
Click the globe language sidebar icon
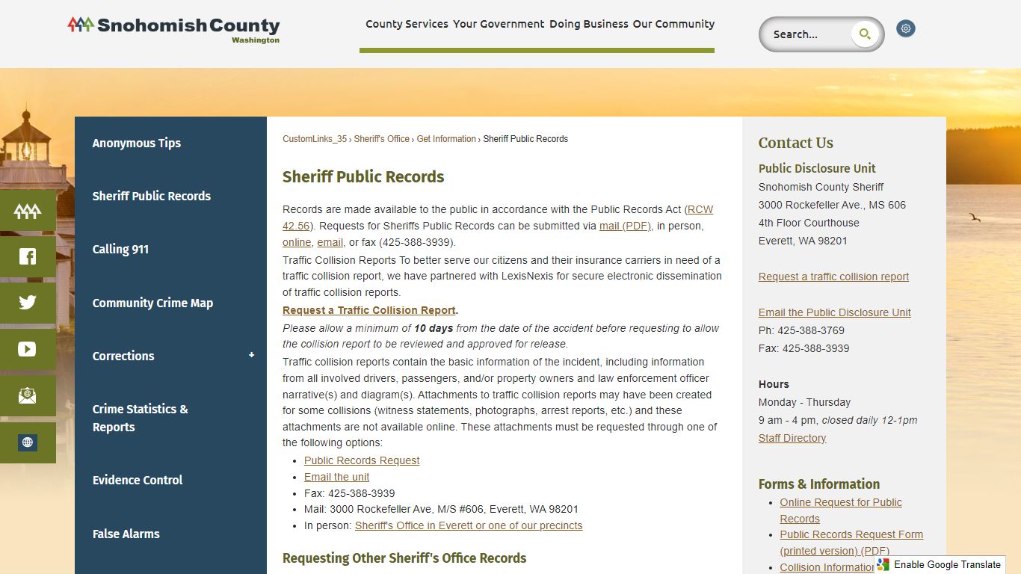(x=28, y=442)
